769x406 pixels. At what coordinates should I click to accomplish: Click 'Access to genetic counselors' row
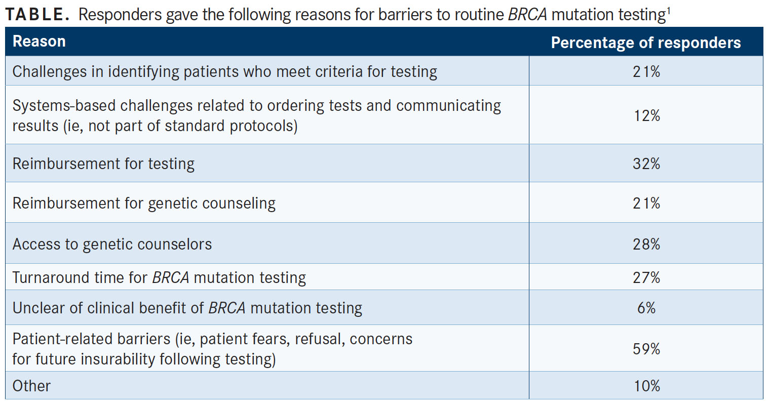tap(112, 244)
